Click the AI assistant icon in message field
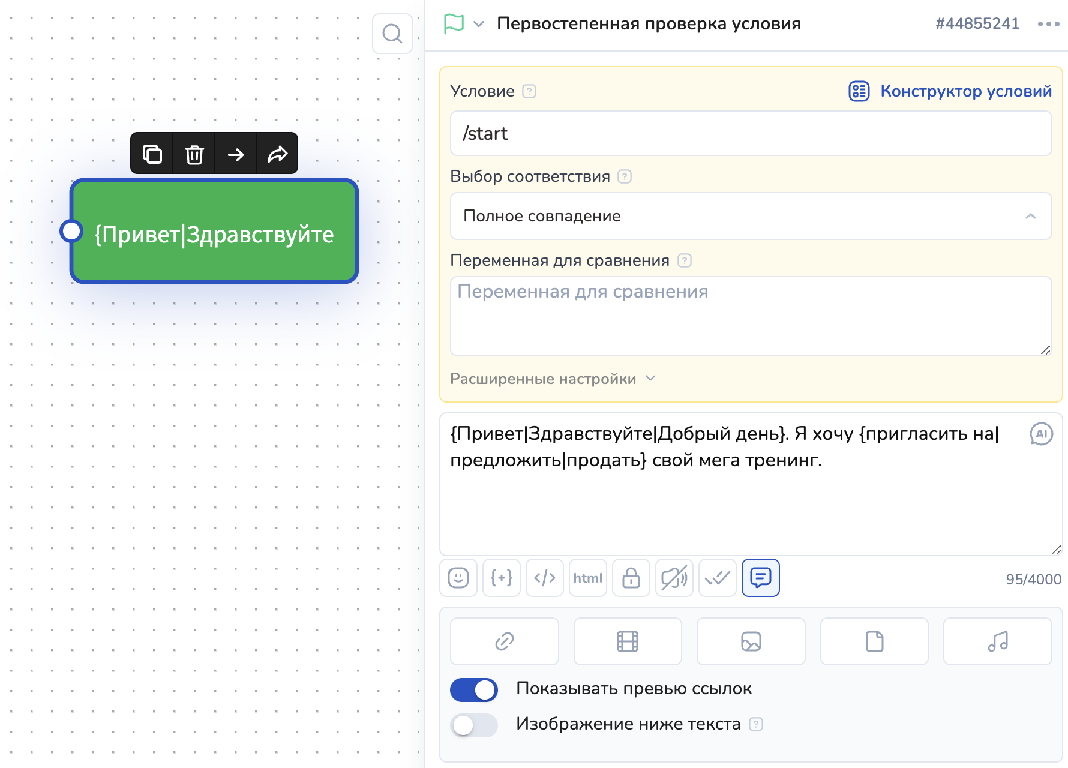 (1041, 434)
